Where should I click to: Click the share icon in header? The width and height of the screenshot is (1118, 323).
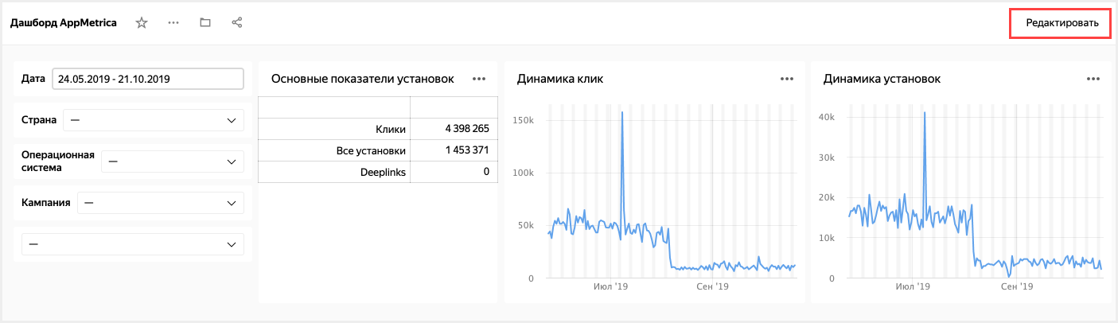(x=236, y=23)
